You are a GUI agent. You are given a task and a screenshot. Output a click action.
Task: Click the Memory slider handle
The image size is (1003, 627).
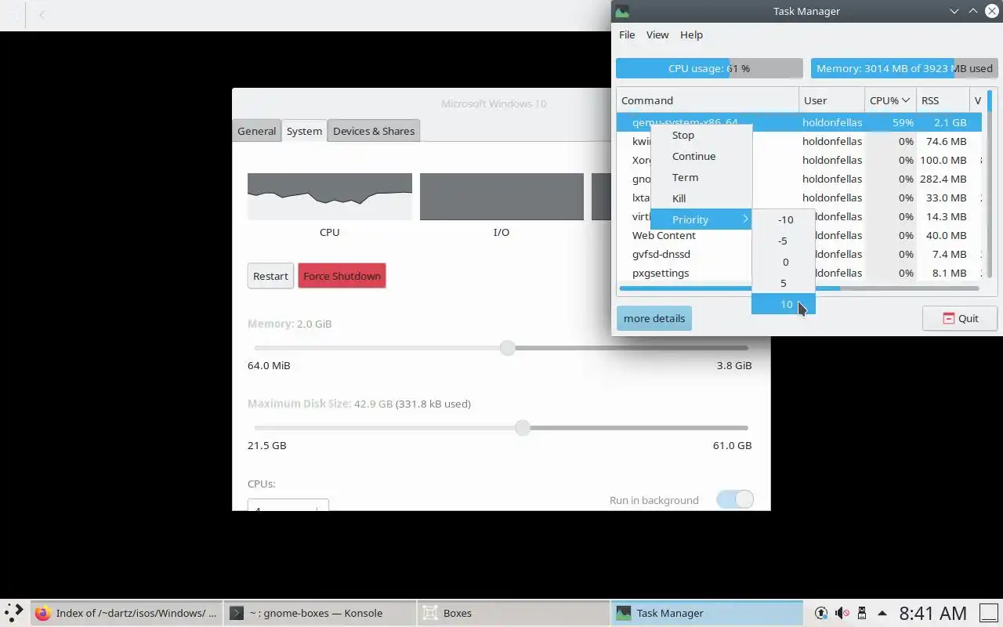508,348
